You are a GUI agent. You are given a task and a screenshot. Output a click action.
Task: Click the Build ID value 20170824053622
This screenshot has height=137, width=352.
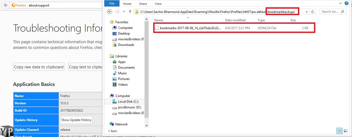[72, 111]
